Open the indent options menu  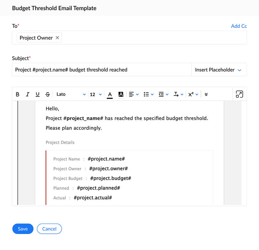tap(163, 94)
